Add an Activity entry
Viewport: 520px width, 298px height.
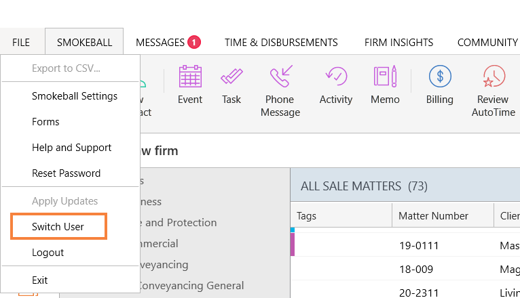(336, 85)
